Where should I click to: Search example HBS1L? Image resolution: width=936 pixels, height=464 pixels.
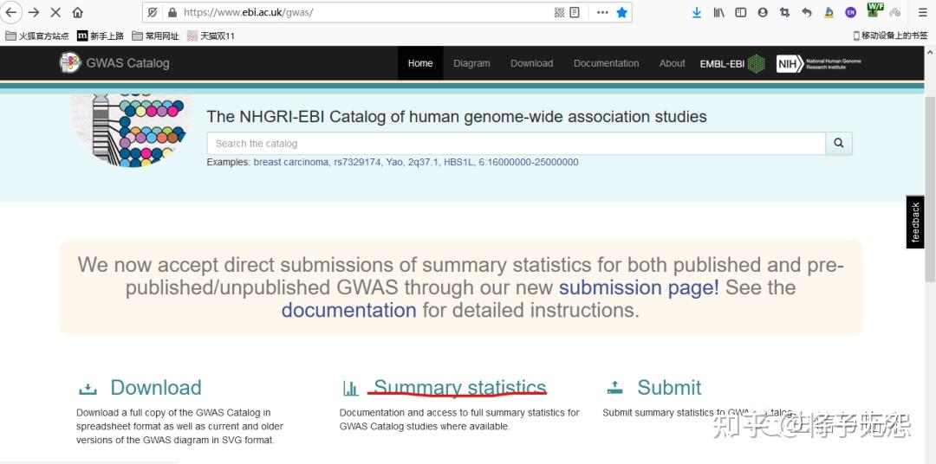point(458,162)
